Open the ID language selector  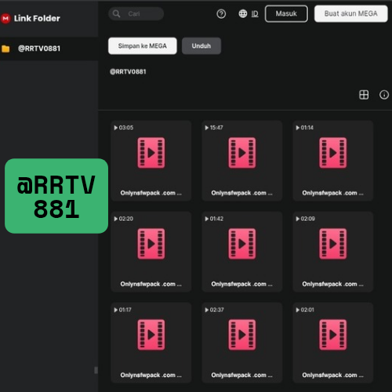[x=255, y=14]
